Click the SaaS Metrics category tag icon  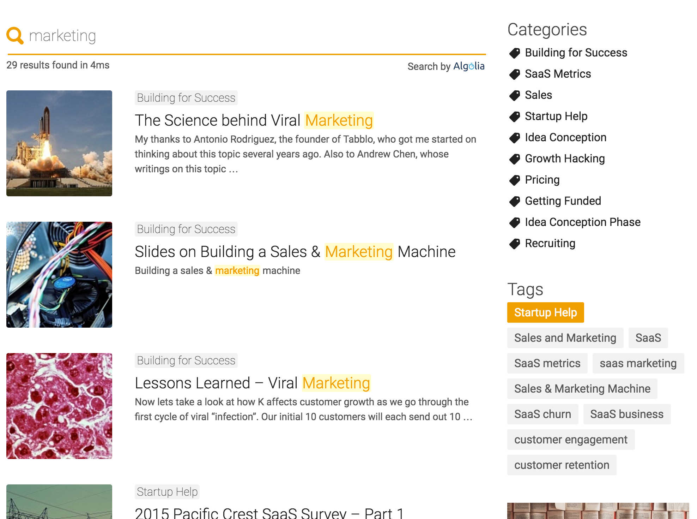pos(514,74)
